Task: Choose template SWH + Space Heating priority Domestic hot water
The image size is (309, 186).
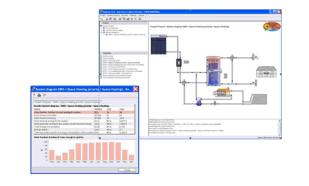Action: pyautogui.click(x=123, y=65)
